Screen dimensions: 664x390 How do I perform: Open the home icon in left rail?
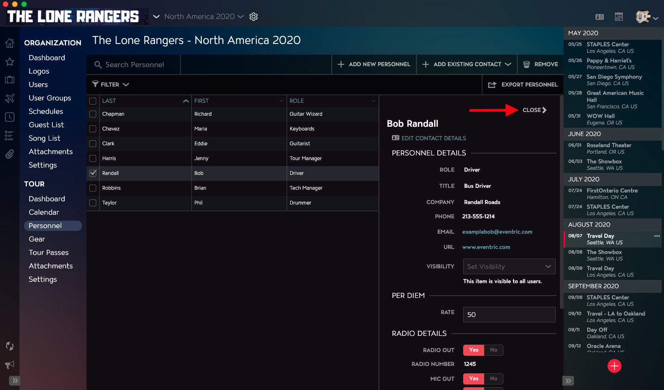click(10, 43)
